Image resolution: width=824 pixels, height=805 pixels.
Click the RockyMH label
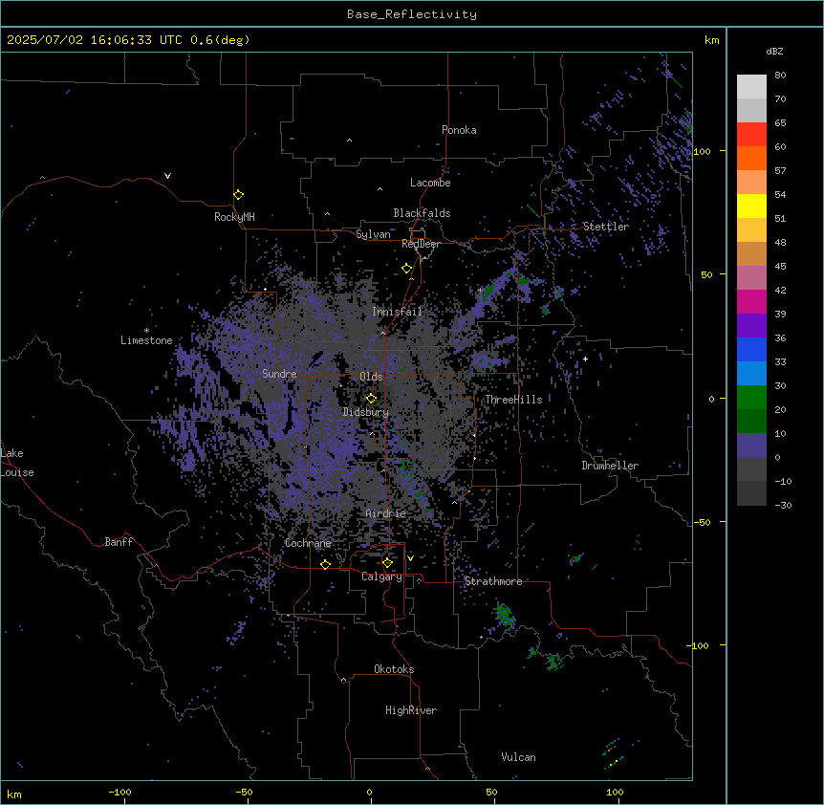234,217
